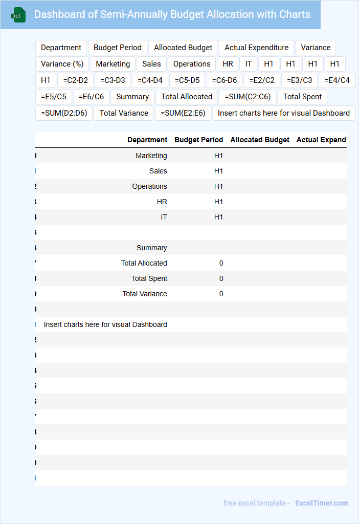Click the =SUM(E2:E6) tag
This screenshot has height=524, width=359.
(x=183, y=113)
